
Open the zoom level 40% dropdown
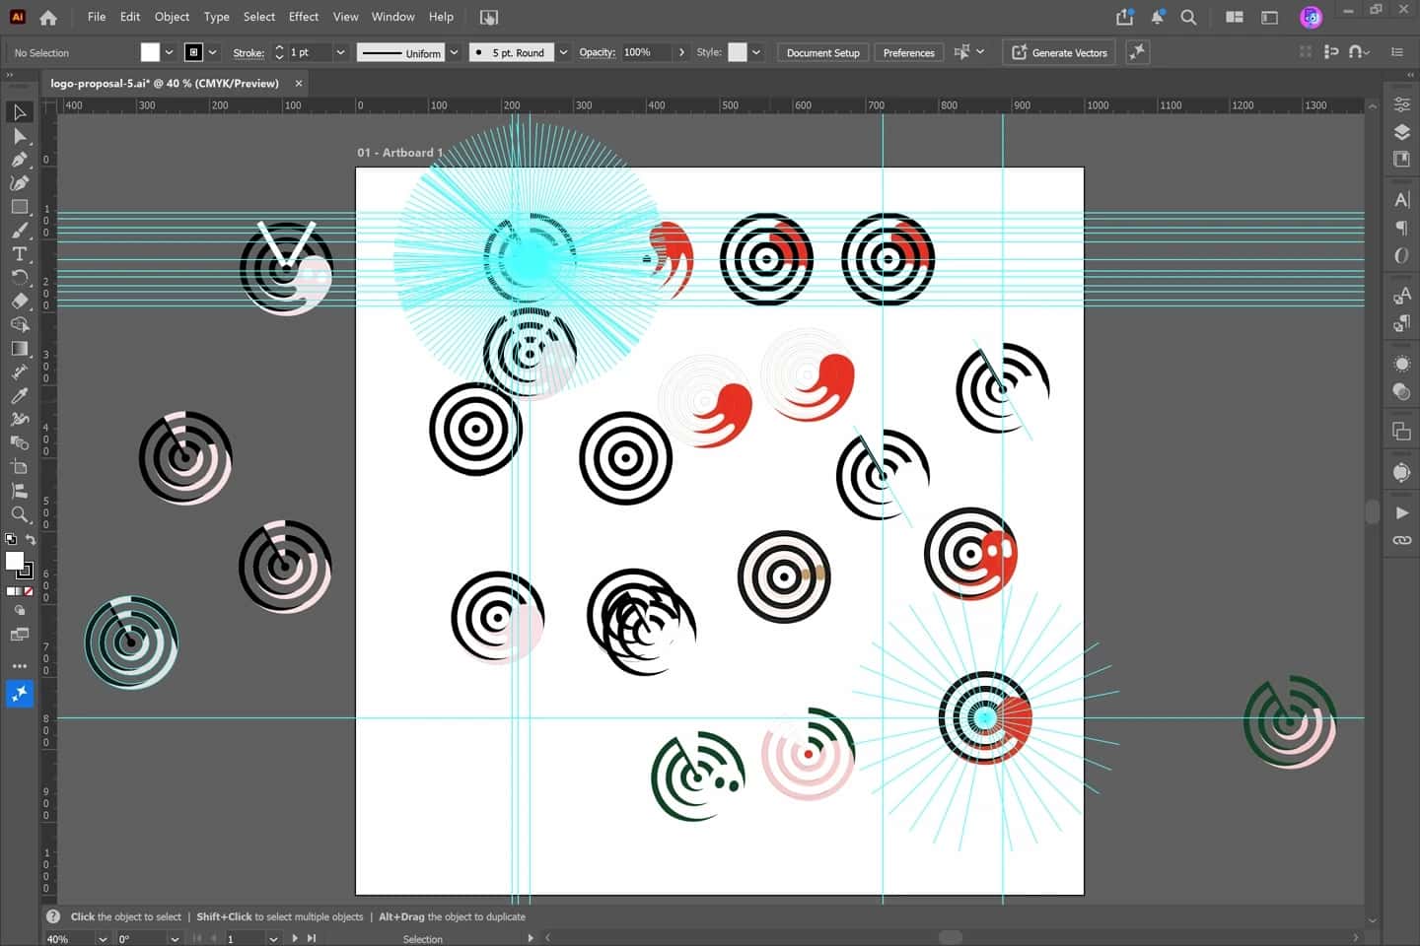coord(103,939)
